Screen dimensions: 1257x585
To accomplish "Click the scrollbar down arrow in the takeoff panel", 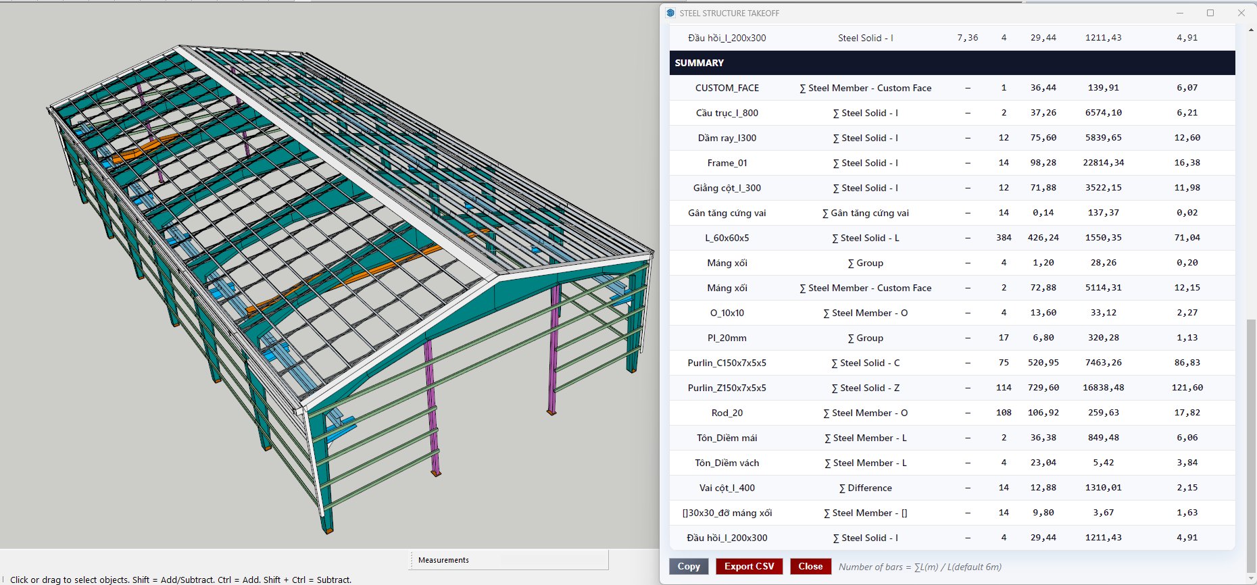I will [1251, 579].
